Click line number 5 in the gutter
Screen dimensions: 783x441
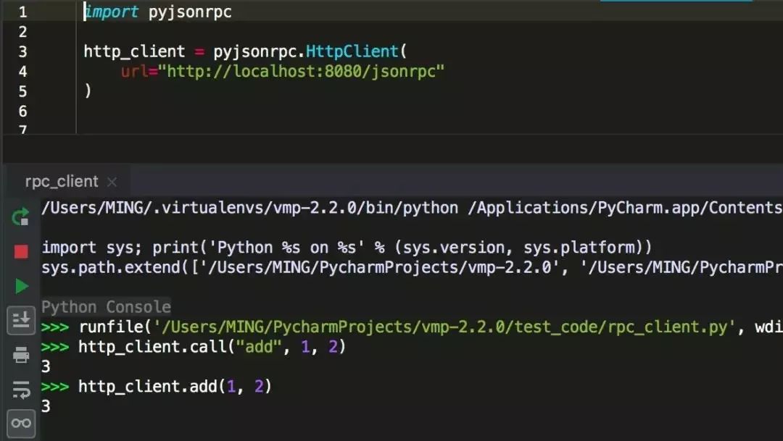(22, 92)
